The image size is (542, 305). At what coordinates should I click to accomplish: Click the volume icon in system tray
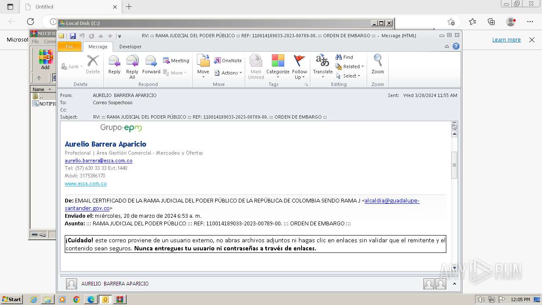(482, 299)
